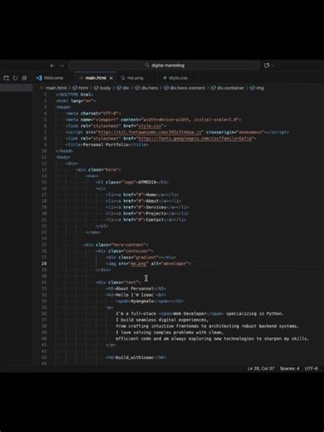The height and width of the screenshot is (432, 324).
Task: Click the 'digital marketing' command center search
Action: point(164,66)
